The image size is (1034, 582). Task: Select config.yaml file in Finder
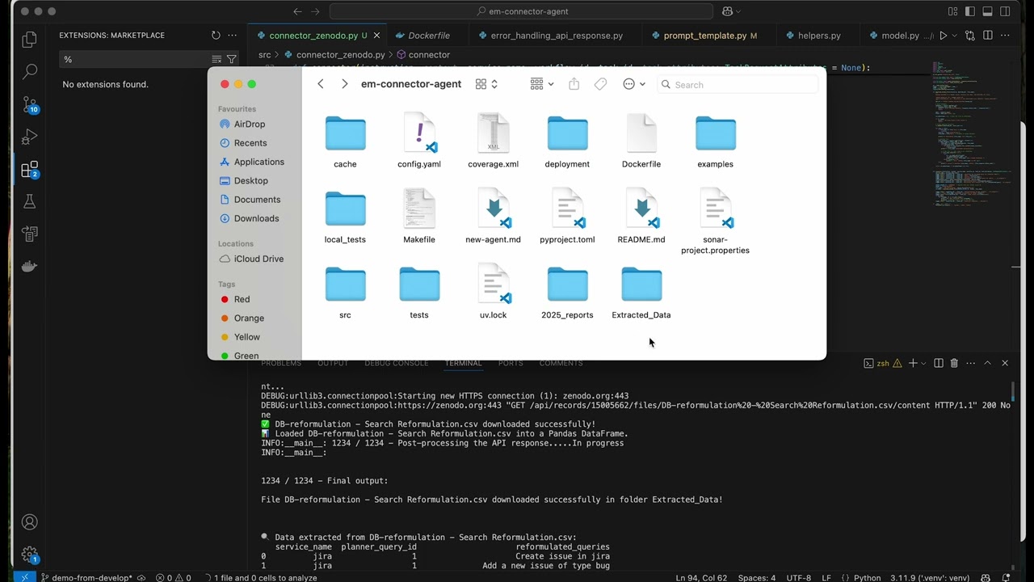click(x=419, y=141)
